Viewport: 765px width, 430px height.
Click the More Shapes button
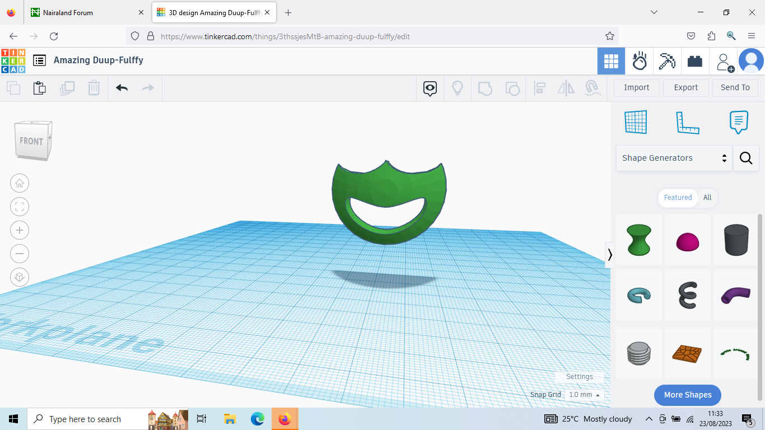pyautogui.click(x=687, y=395)
